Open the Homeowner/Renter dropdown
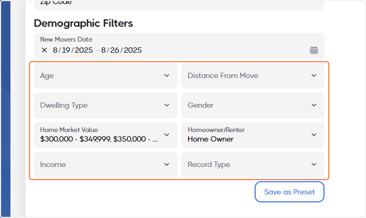366x218 pixels. 253,135
